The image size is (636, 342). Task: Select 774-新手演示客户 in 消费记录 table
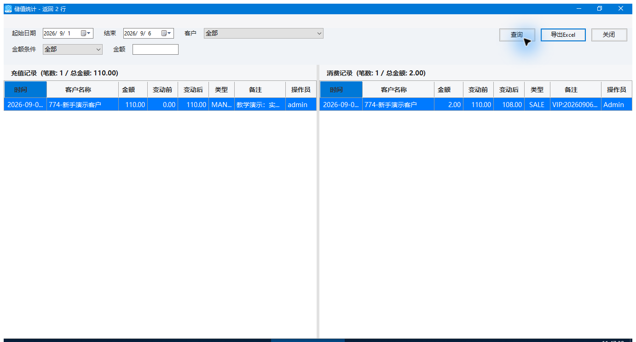[398, 104]
